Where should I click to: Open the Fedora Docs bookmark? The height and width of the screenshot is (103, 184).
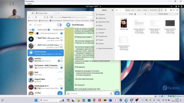coord(44,21)
